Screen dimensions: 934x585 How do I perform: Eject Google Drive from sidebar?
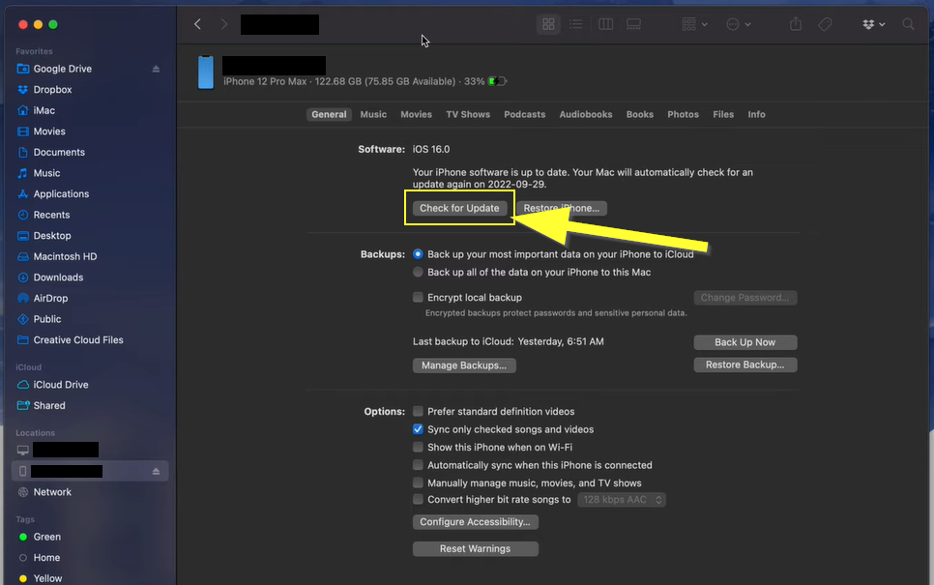(156, 69)
